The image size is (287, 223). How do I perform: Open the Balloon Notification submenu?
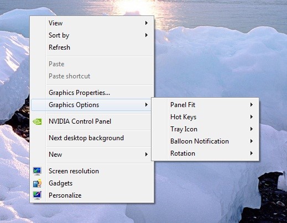coord(205,141)
